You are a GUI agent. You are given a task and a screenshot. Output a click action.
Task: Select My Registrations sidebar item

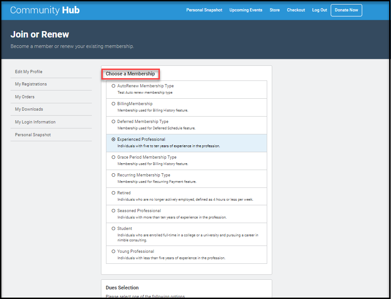pyautogui.click(x=31, y=84)
